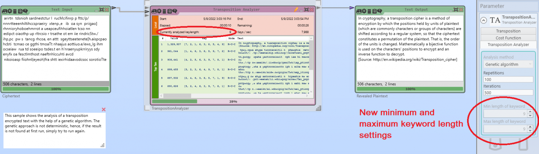Show data clipboard icon of Text Output

click(374, 11)
